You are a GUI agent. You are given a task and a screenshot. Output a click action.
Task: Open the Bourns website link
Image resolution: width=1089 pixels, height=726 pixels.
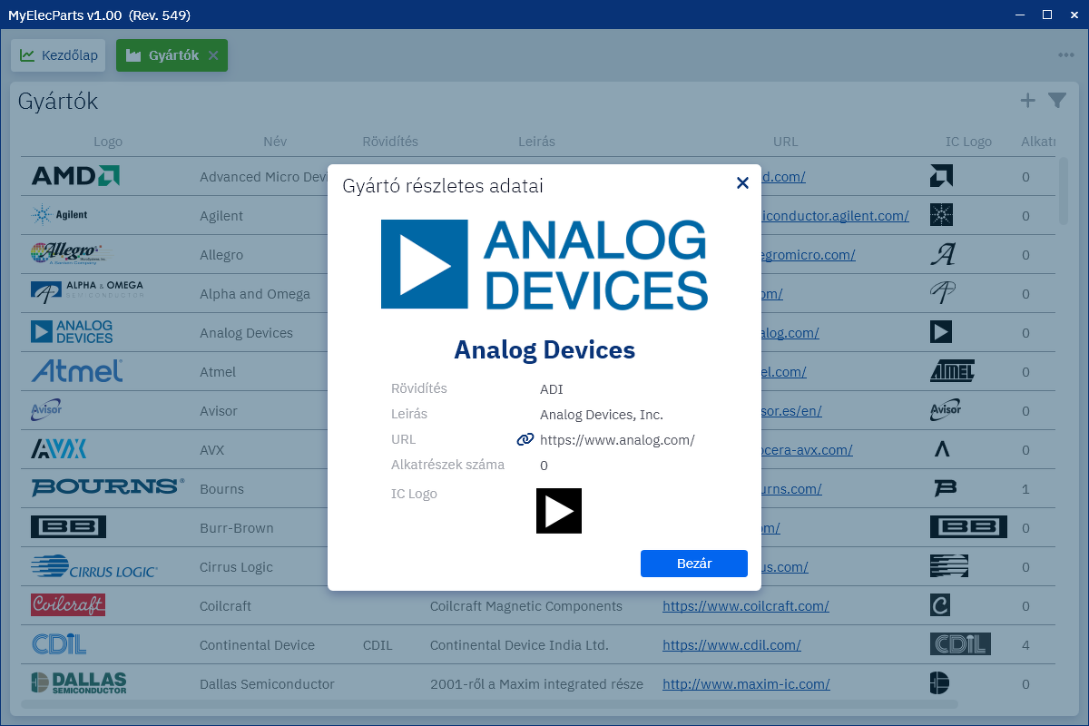790,488
